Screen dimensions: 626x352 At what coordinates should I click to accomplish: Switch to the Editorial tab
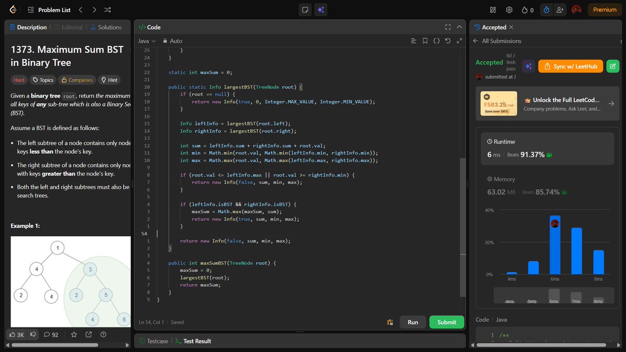coord(68,27)
